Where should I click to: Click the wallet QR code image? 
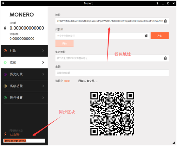point(112,114)
